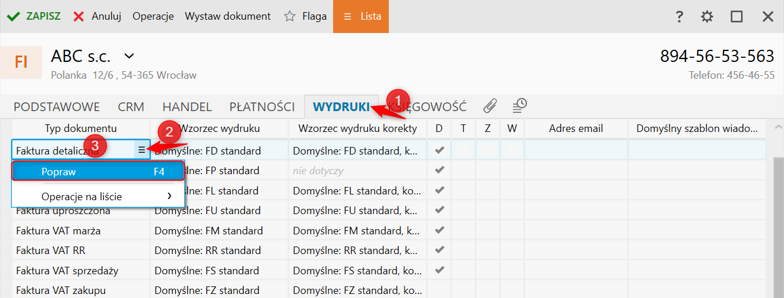Toggle the Flaga star icon
The image size is (784, 298).
290,16
